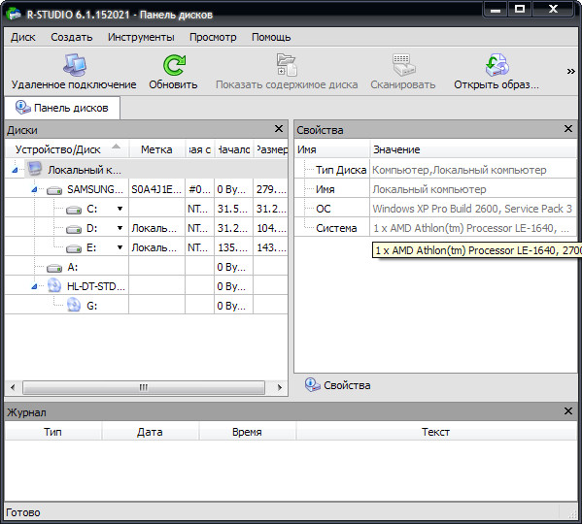Click the Тип column header in journal

53,432
